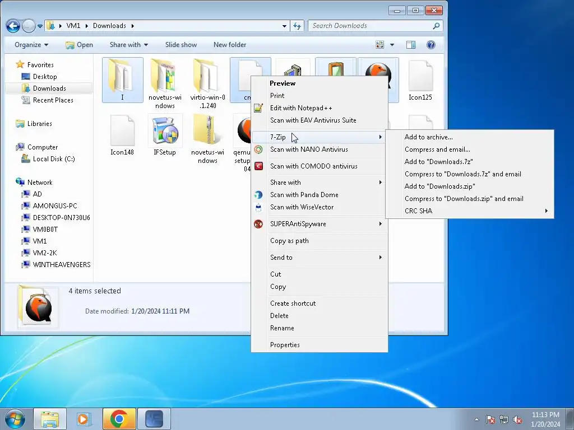The width and height of the screenshot is (574, 430).
Task: Click the volume muted tray icon
Action: point(517,419)
